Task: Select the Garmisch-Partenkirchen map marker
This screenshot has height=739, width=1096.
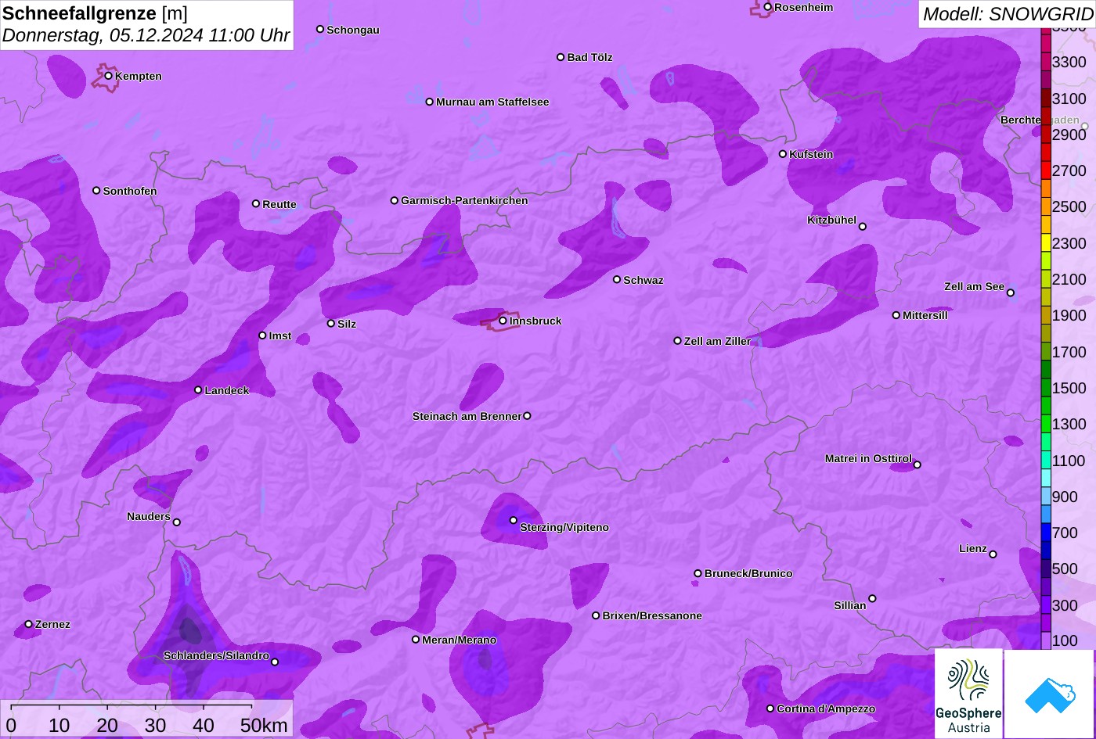Action: click(x=395, y=200)
